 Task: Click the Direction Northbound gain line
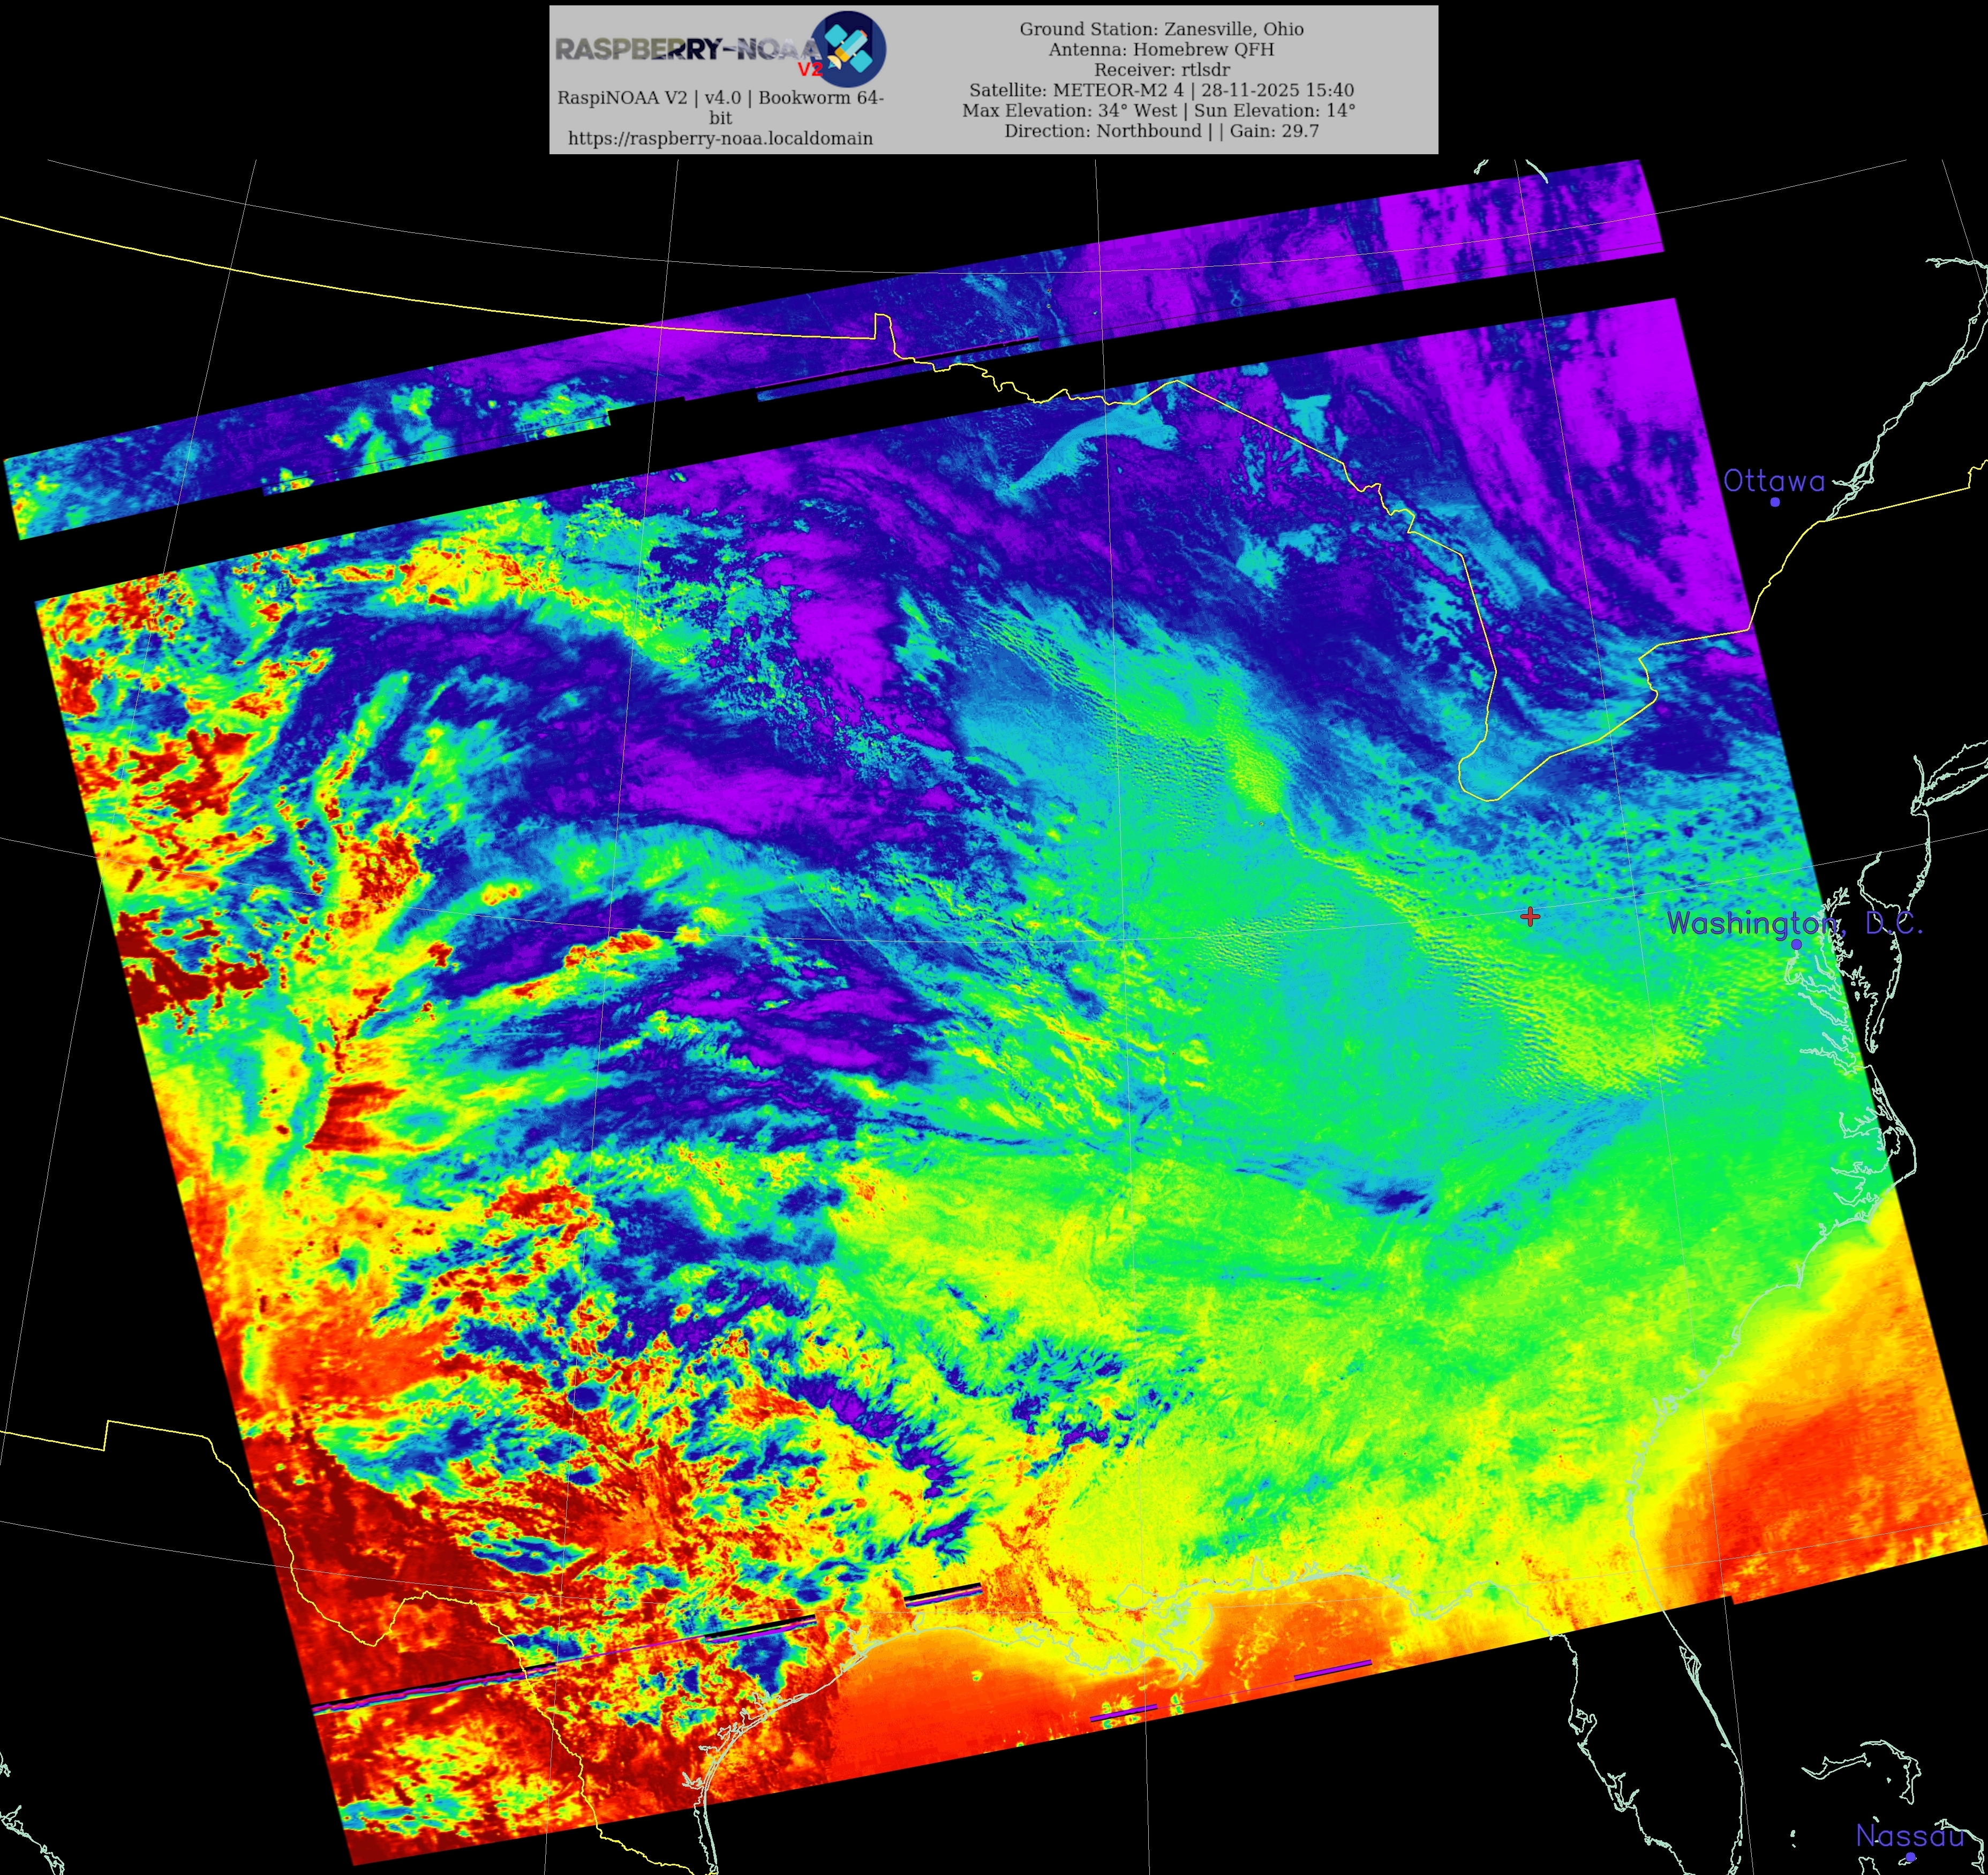click(x=1161, y=131)
